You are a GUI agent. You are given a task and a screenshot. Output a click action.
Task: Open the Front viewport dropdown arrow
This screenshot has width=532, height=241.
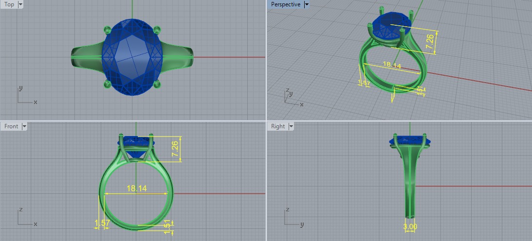click(24, 126)
